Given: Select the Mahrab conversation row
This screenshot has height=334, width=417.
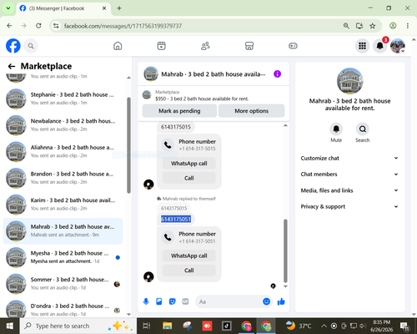Looking at the screenshot, I should pyautogui.click(x=63, y=230).
